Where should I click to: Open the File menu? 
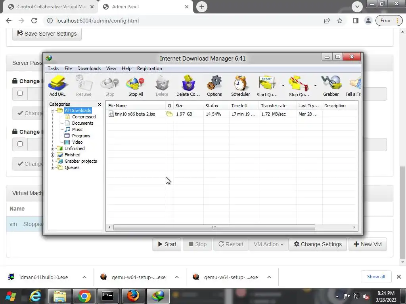[68, 68]
